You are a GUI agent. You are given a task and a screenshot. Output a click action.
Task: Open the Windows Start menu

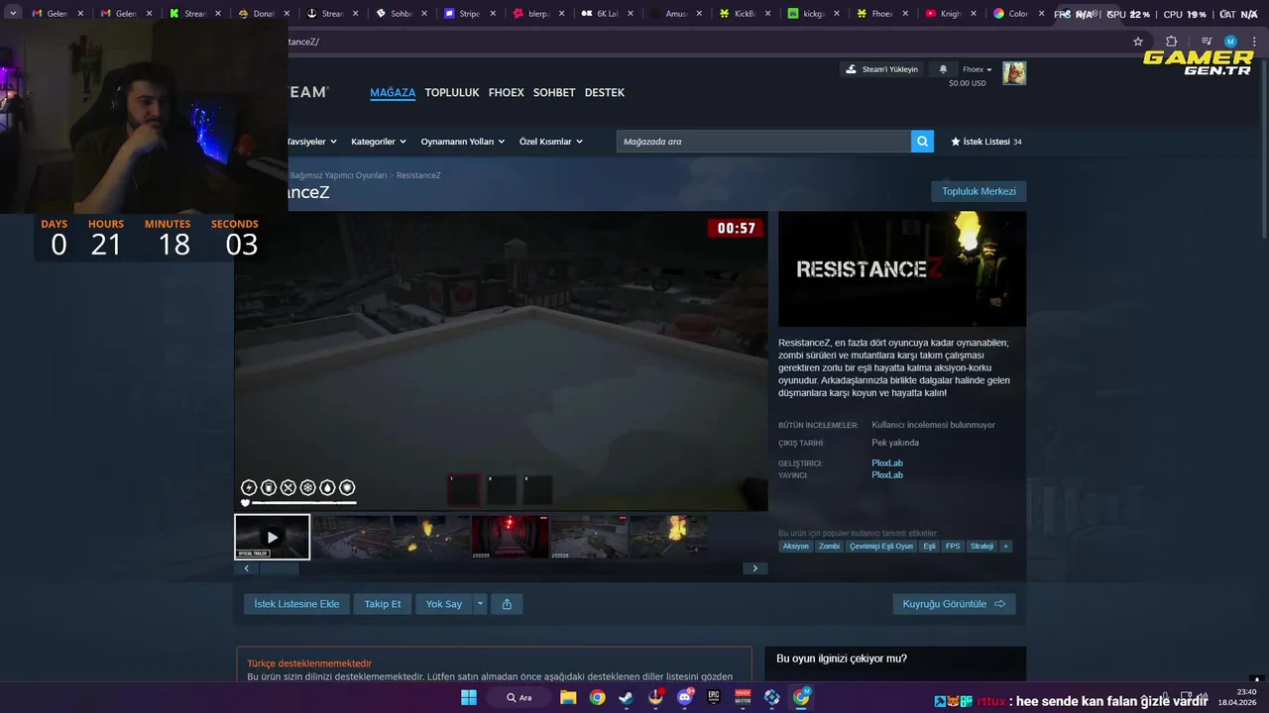(x=469, y=697)
